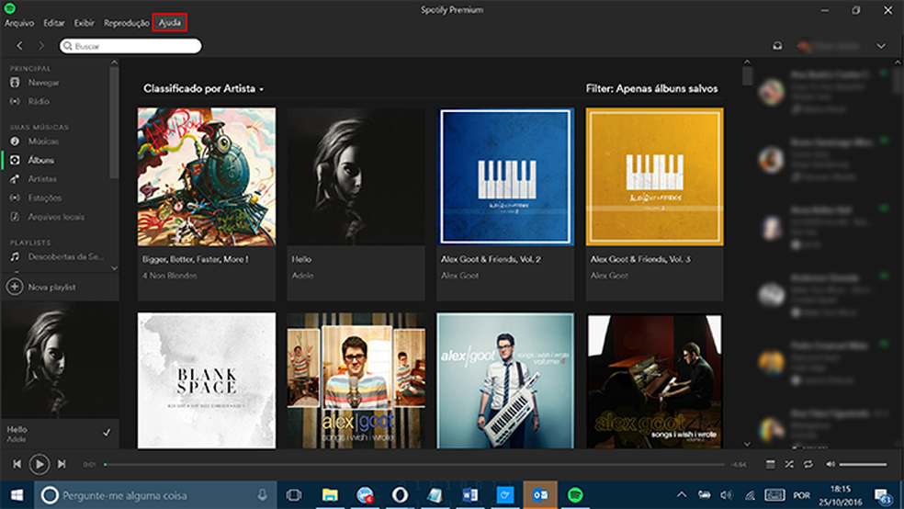Screen dimensions: 904x509
Task: Open Word from the taskbar
Action: tap(469, 495)
